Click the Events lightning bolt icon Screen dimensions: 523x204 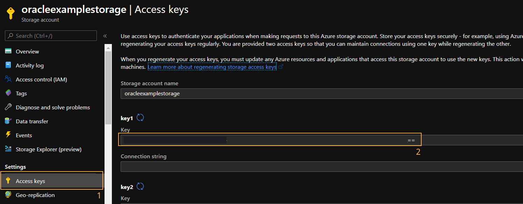pos(8,135)
